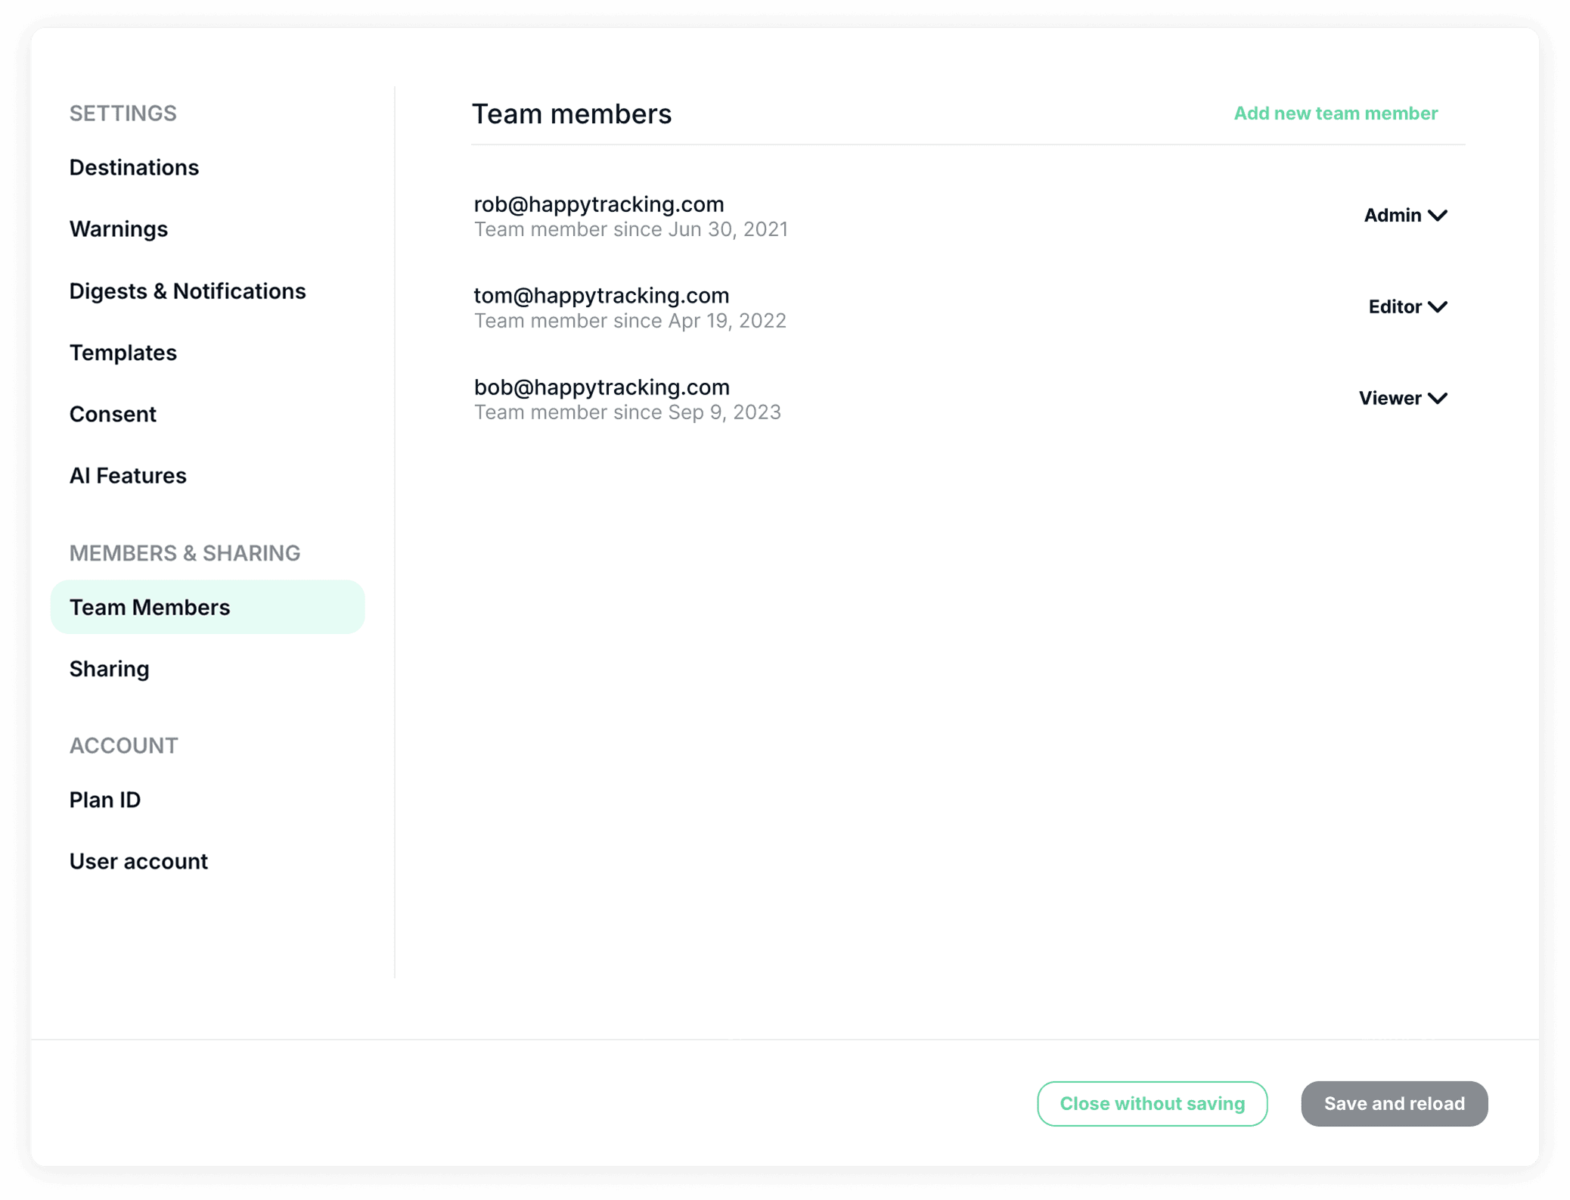Go to User account settings
The height and width of the screenshot is (1200, 1570).
tap(138, 861)
